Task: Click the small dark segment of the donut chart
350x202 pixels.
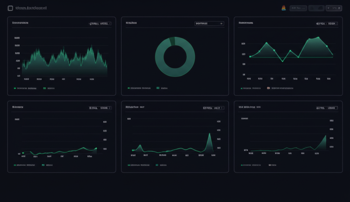Action: 172,41
